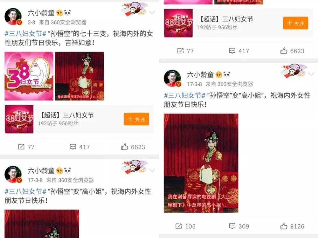Open the verified avatar of the 3-8 post

(x=13, y=17)
